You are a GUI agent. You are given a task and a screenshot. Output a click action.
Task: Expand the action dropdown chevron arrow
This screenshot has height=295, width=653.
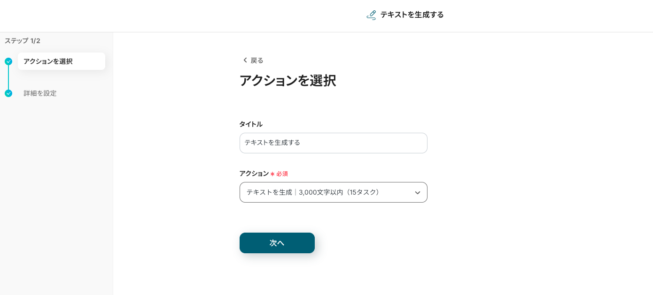coord(417,193)
